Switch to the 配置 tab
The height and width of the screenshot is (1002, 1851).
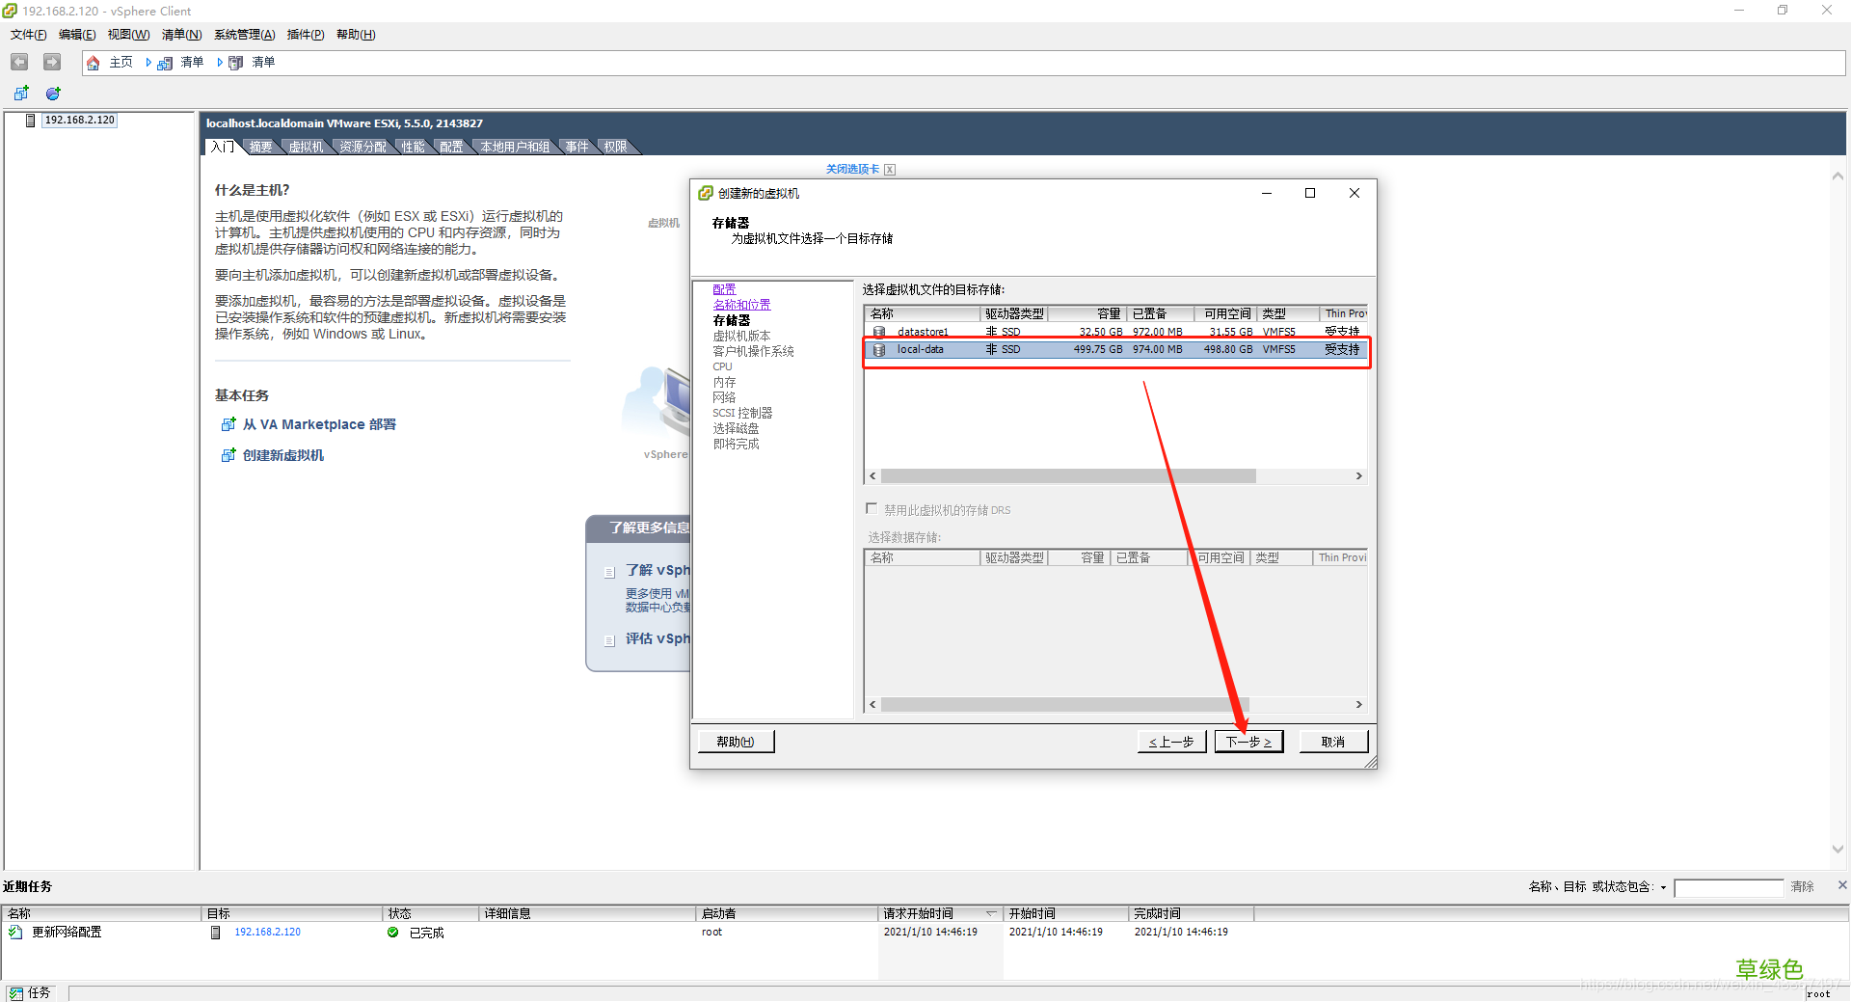(451, 147)
